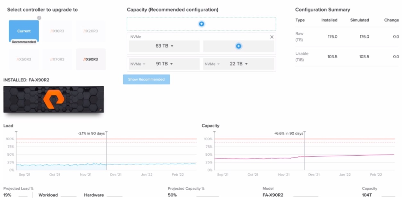The height and width of the screenshot is (206, 402).
Task: Open the NVMe type dropdown beside 91 TB
Action: point(138,64)
